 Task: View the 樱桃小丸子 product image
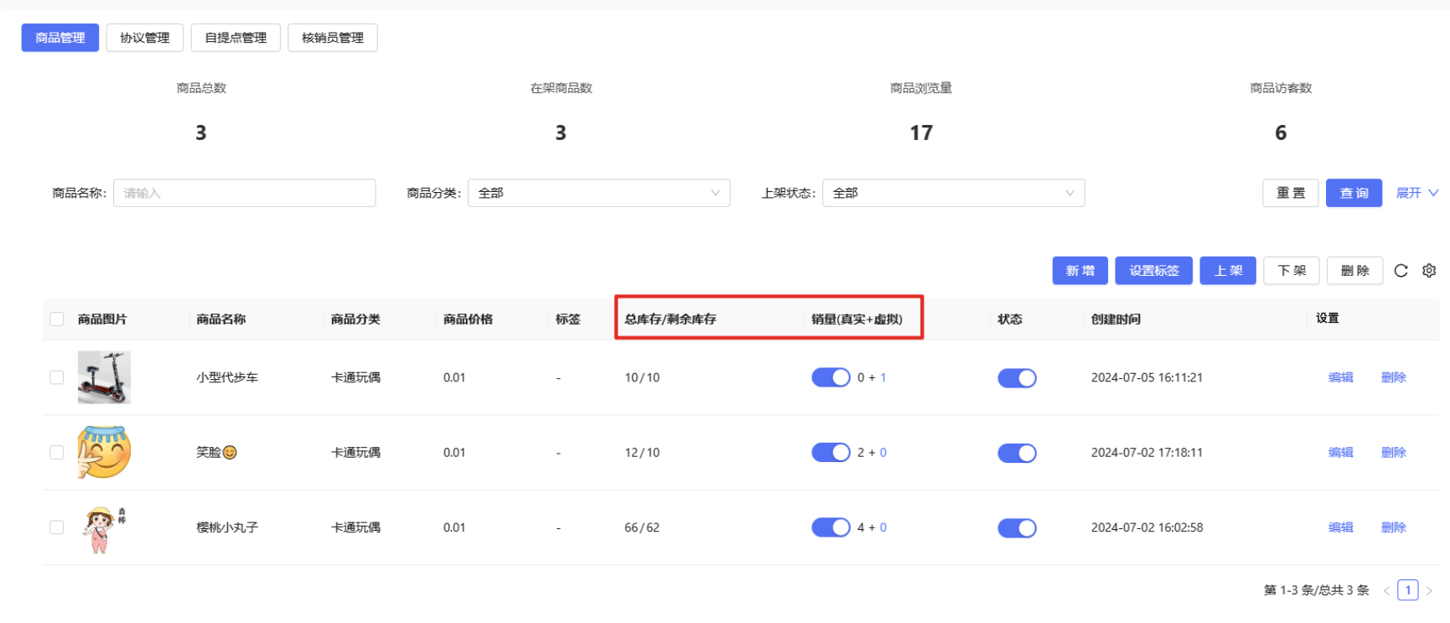[102, 528]
